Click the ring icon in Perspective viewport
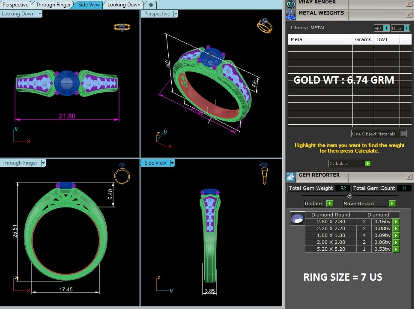 pos(264,25)
